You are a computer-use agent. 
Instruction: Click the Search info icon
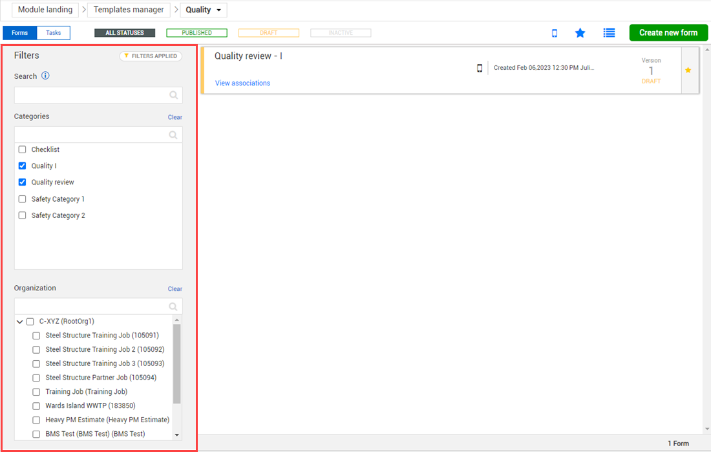[x=45, y=76]
